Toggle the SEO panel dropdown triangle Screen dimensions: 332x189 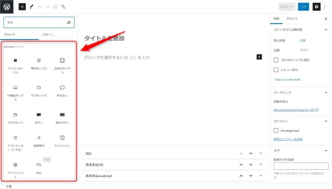[261, 154]
